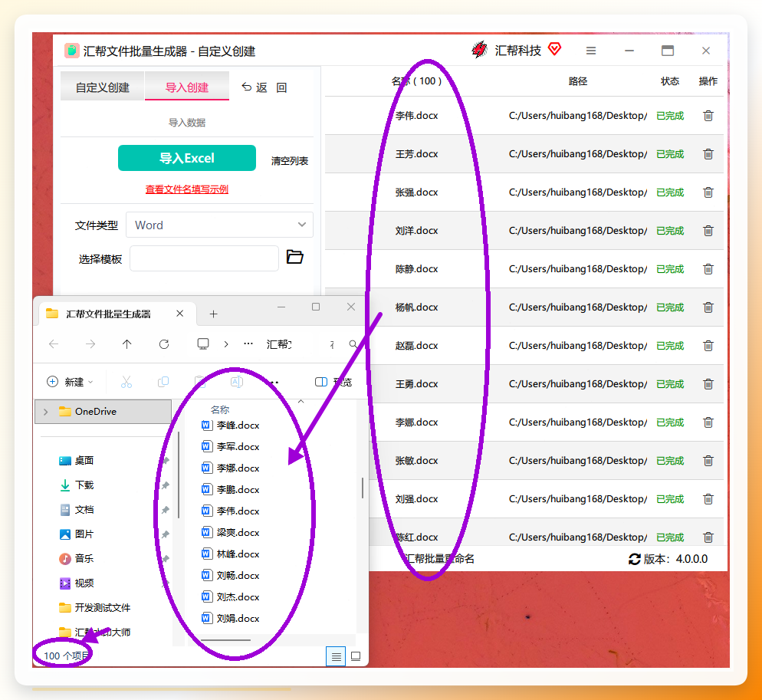762x700 pixels.
Task: Click trash icon for 张强.docx
Action: 708,192
